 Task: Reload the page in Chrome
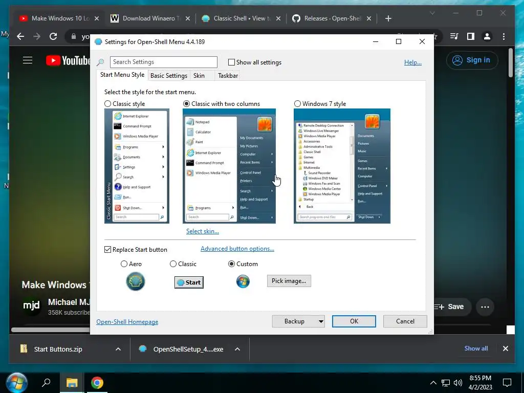click(53, 36)
